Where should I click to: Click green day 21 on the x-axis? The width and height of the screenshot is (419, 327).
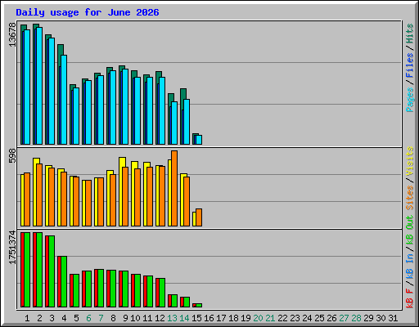point(270,318)
